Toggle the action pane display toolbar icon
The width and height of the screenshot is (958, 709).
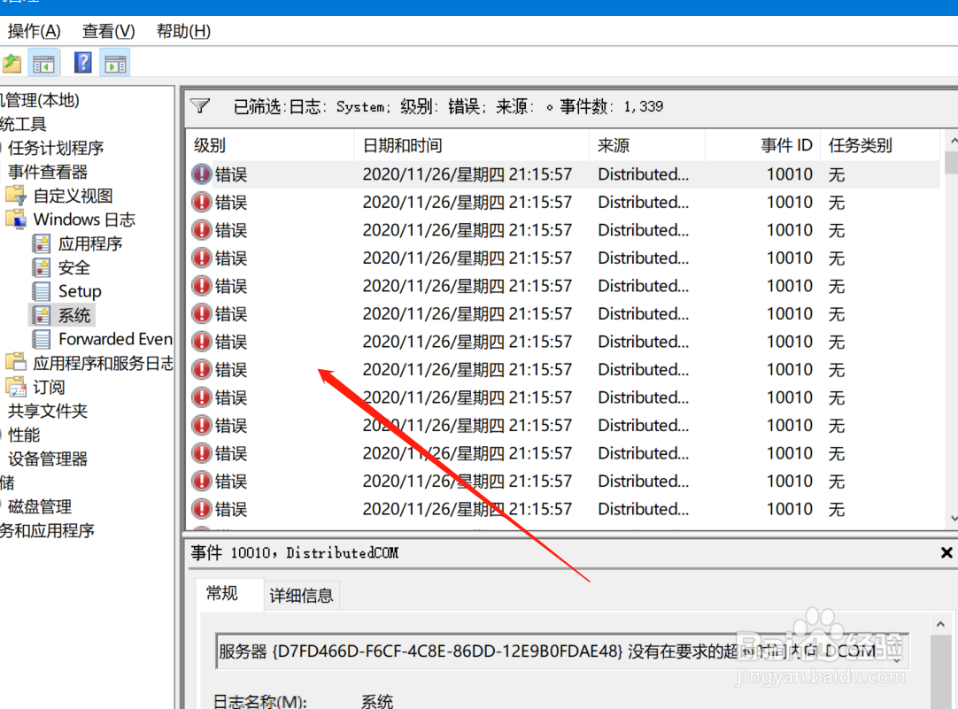(114, 62)
